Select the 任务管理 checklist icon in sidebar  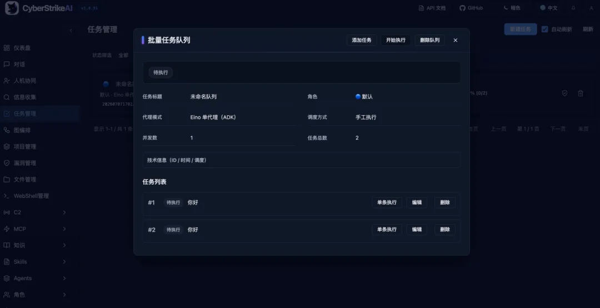[x=7, y=114]
